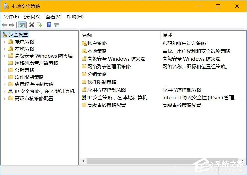Viewport: 247px width, 175px height.
Task: Open the 文件(F) menu
Action: click(11, 17)
